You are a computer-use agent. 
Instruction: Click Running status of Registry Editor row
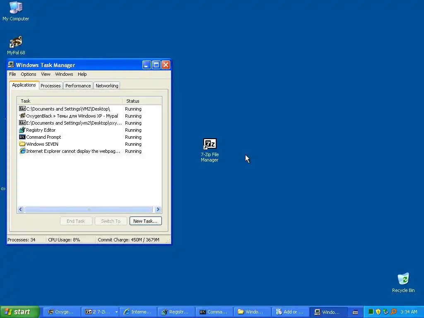(x=133, y=130)
